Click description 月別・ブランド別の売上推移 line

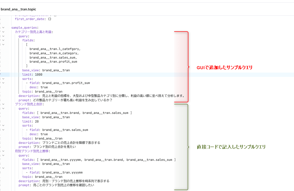64,181
